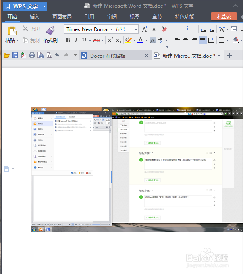Add a new document tab with plus

[x=230, y=56]
